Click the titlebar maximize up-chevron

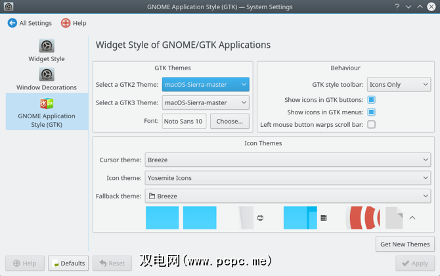(420, 7)
